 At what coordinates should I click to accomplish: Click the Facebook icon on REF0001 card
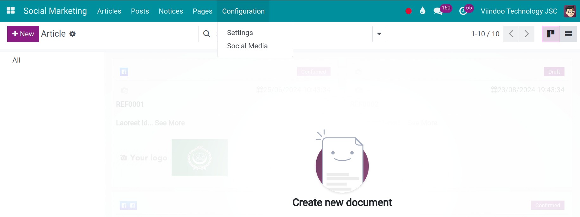click(x=124, y=72)
